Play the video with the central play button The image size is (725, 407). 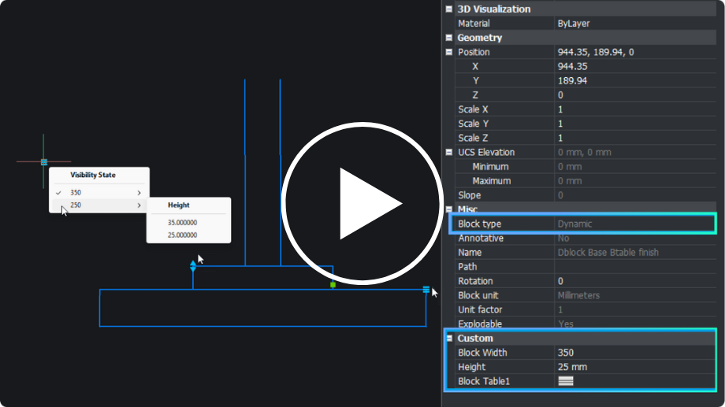pos(362,203)
